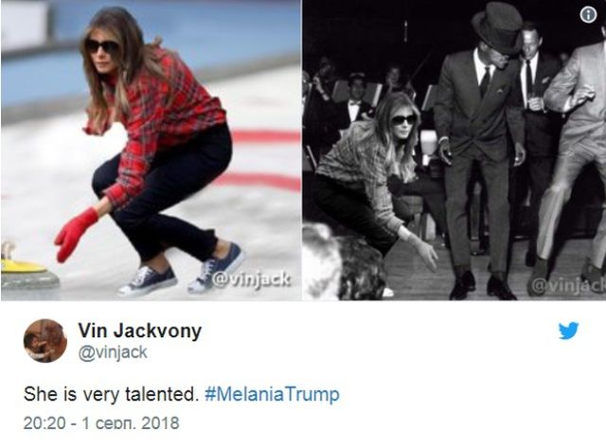Click the Vin Jackvony display name
The image size is (606, 447).
point(138,331)
